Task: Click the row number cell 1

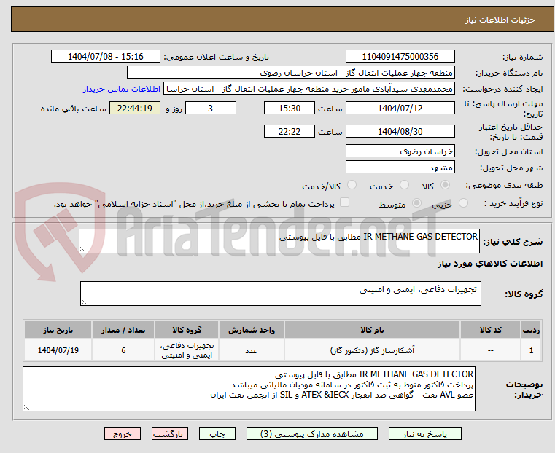Action: click(x=531, y=350)
